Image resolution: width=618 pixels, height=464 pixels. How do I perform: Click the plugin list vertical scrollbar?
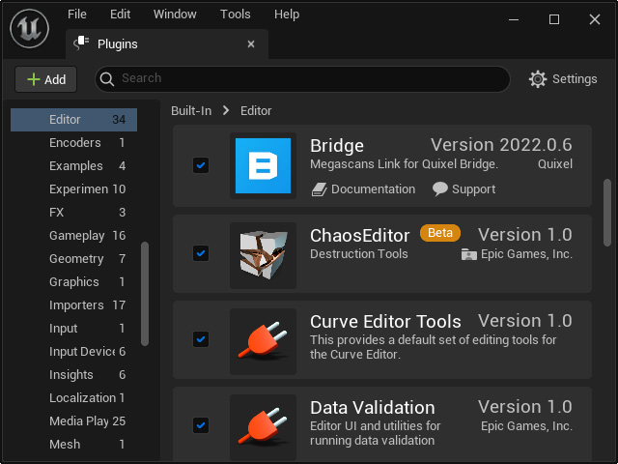point(607,213)
